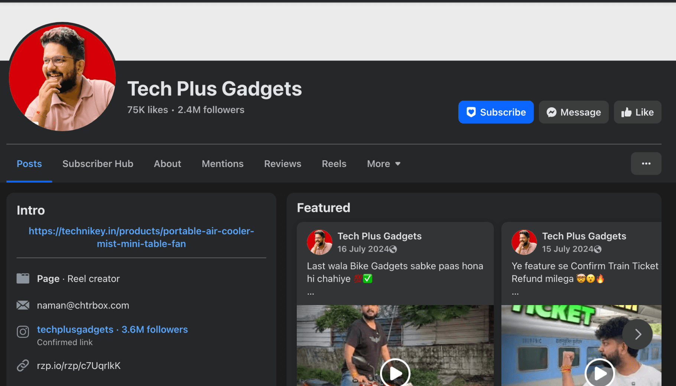This screenshot has width=676, height=386.
Task: Like the Tech Plus Gadgets page
Action: (x=637, y=112)
